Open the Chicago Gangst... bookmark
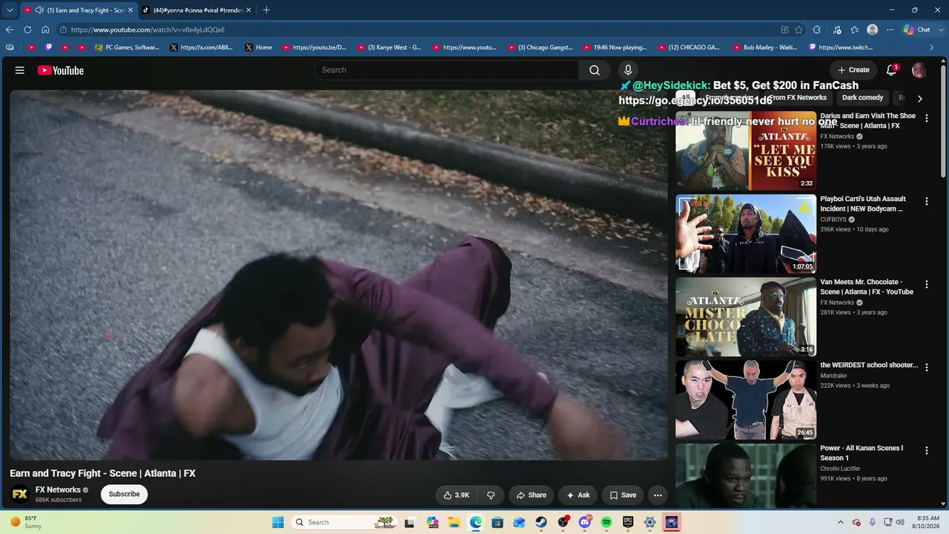 540,47
